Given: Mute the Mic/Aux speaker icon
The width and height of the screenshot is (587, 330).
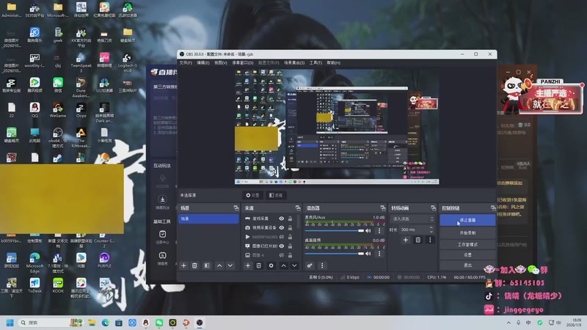Looking at the screenshot, I should click(368, 230).
